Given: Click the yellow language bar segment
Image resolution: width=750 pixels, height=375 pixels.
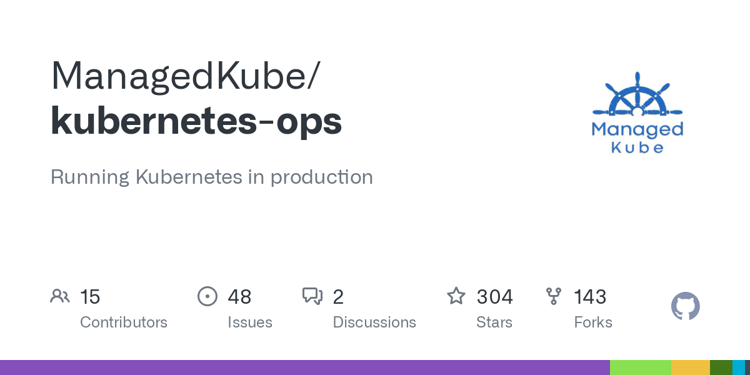Looking at the screenshot, I should pos(690,367).
